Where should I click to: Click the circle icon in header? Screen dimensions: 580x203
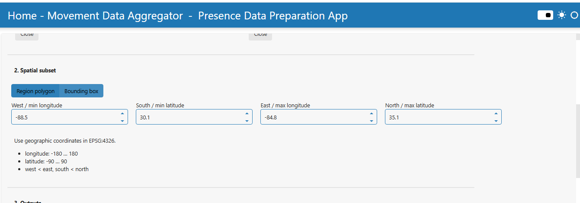tap(574, 16)
